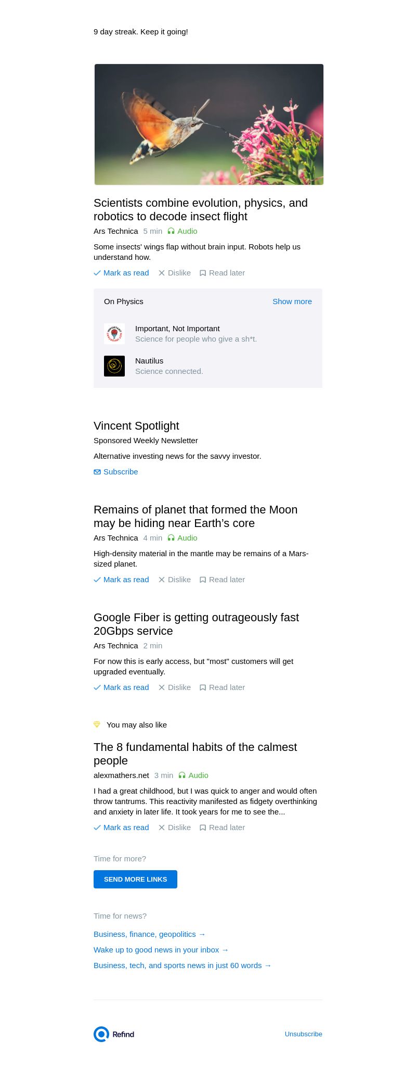Click the checkmark icon for calmest people article
Screen dimensions: 416x1091
tap(97, 827)
